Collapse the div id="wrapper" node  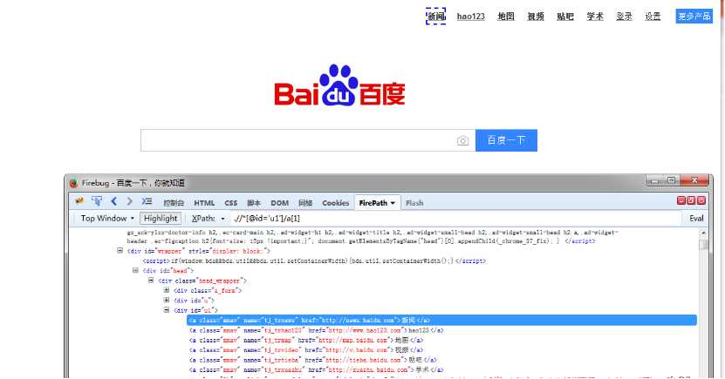tap(120, 251)
